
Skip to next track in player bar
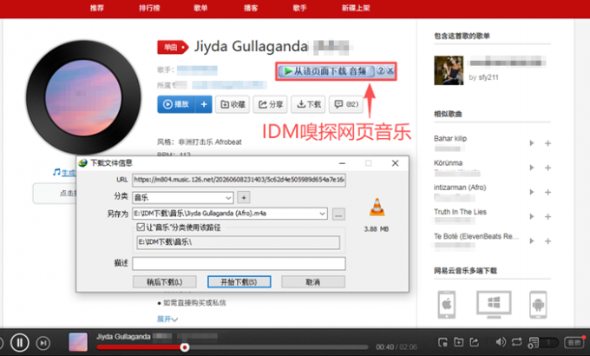(43, 343)
